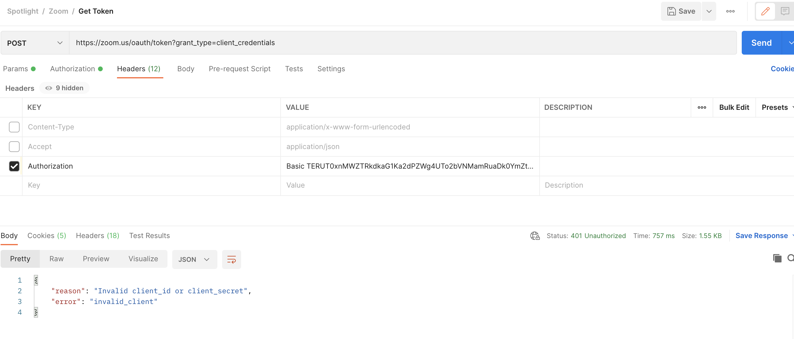Uncheck the Authorization header checkbox
The height and width of the screenshot is (339, 794).
[x=14, y=166]
